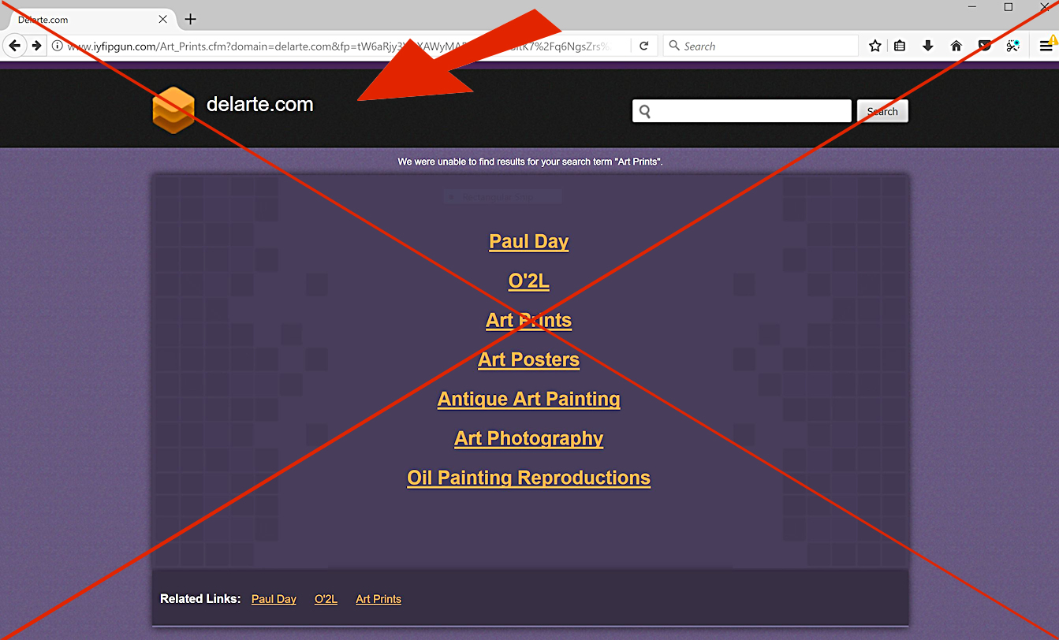Take a screenshot with the scissors icon
The image size is (1059, 640).
[1013, 46]
